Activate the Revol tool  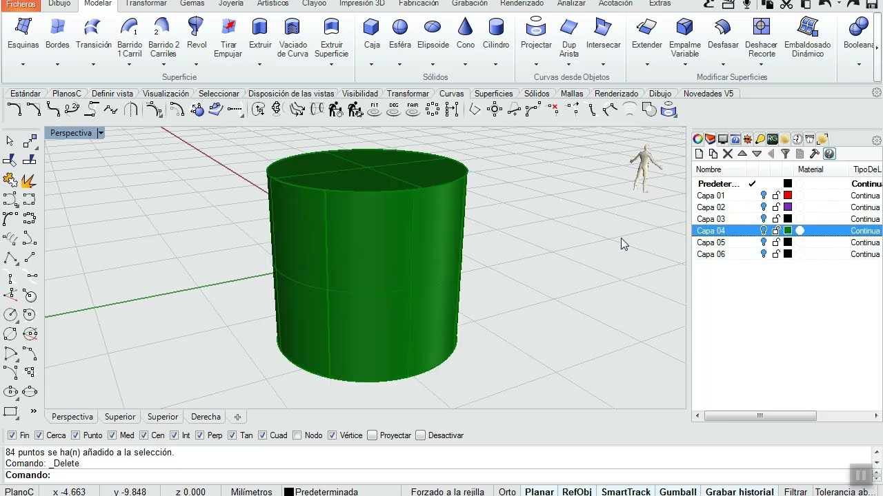197,34
